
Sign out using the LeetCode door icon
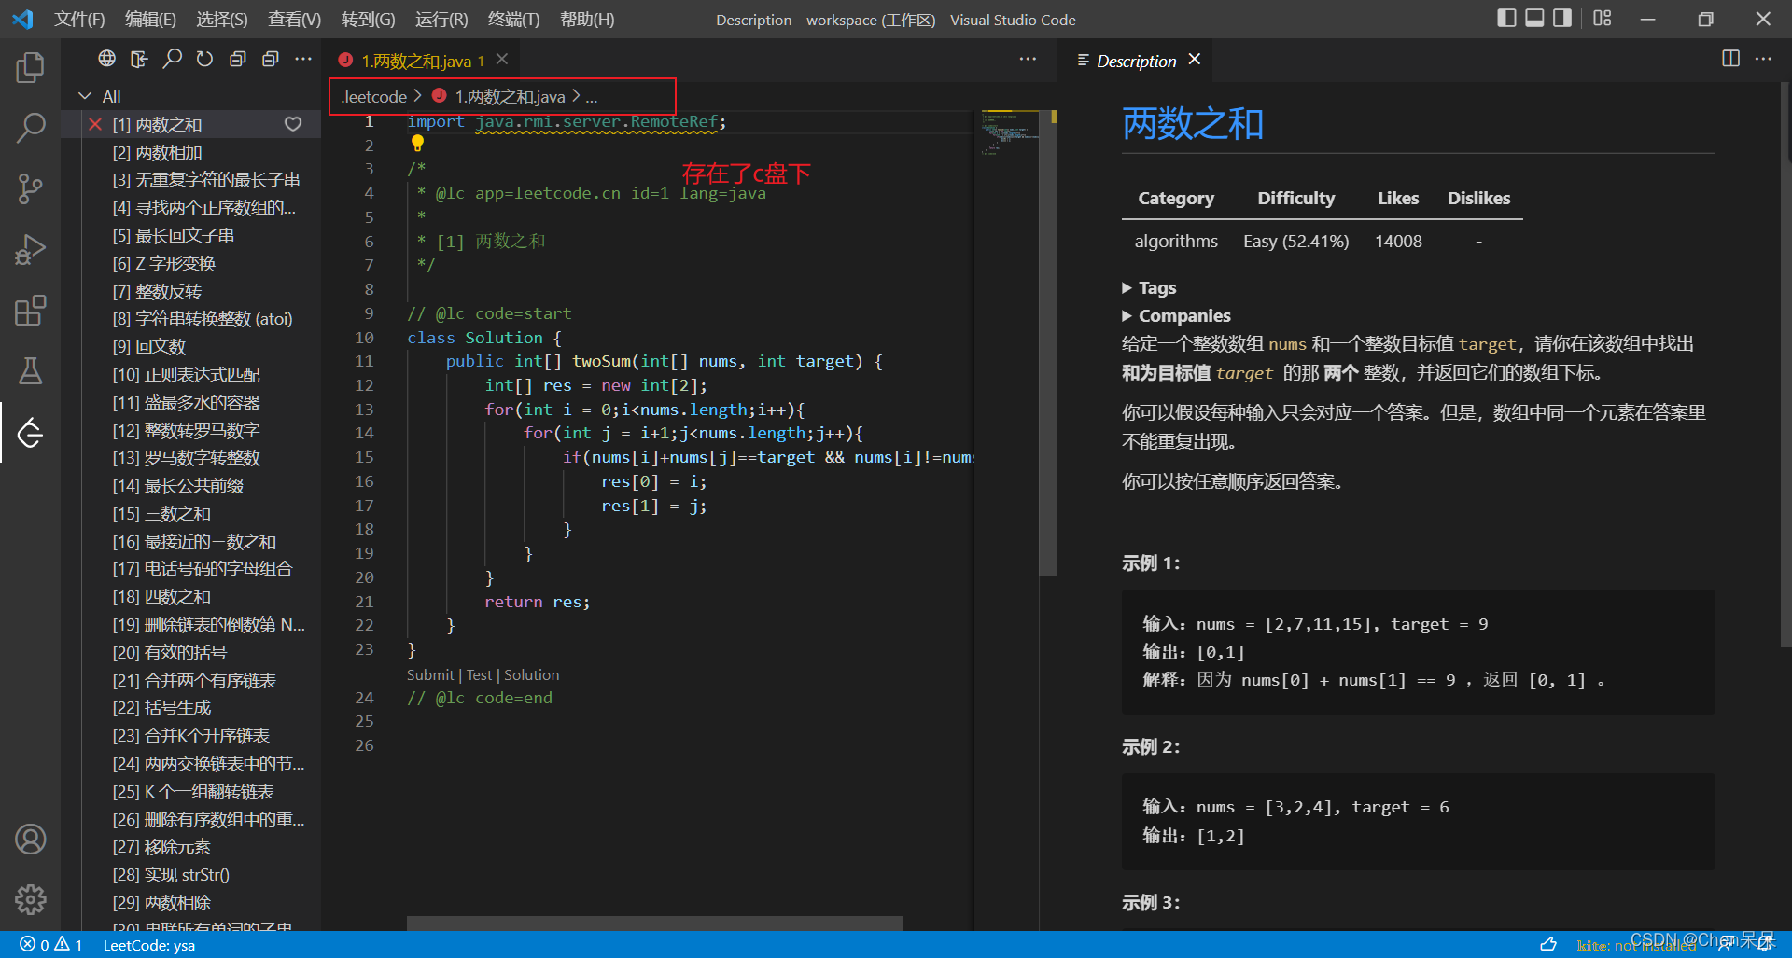pos(139,59)
